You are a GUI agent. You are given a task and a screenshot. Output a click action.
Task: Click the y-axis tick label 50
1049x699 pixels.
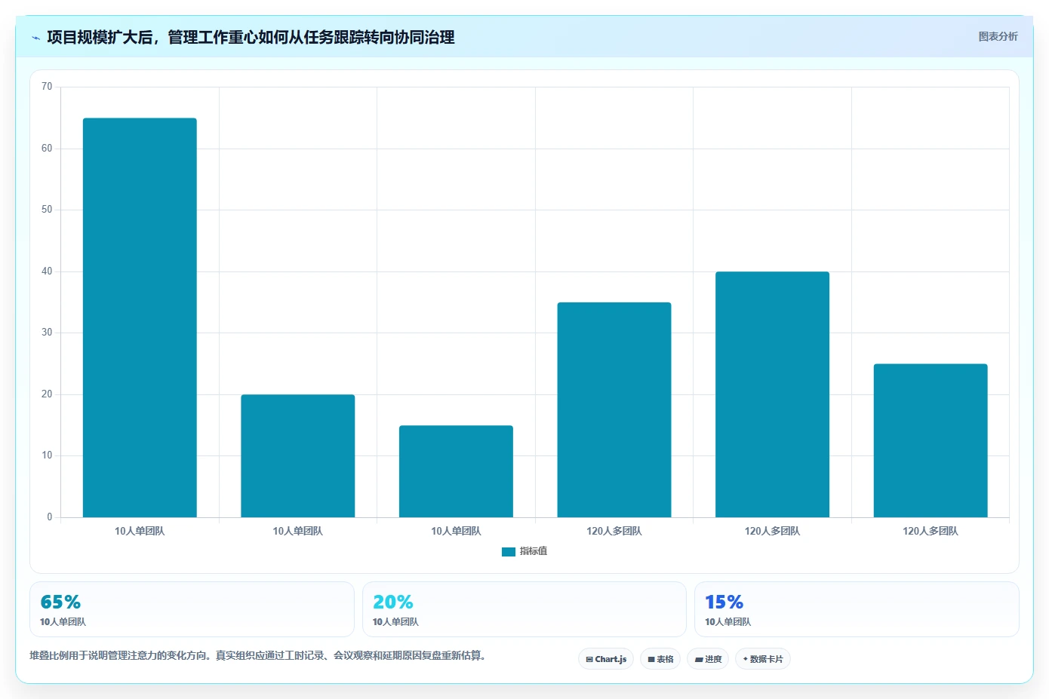coord(47,210)
